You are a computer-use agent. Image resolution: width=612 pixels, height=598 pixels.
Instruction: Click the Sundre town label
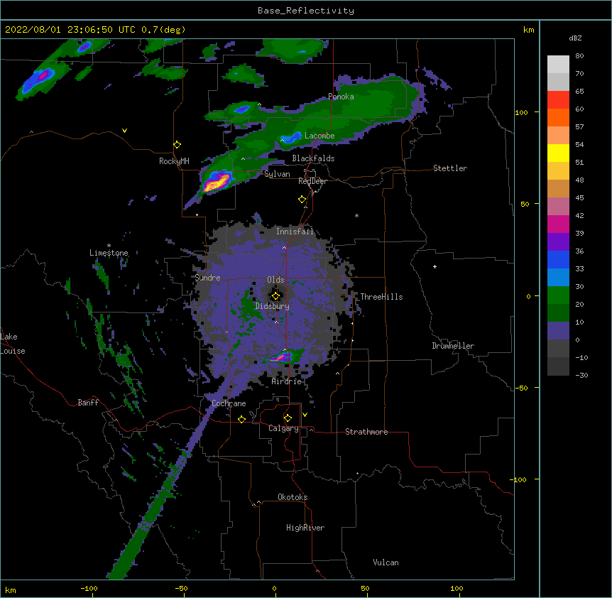click(x=207, y=278)
